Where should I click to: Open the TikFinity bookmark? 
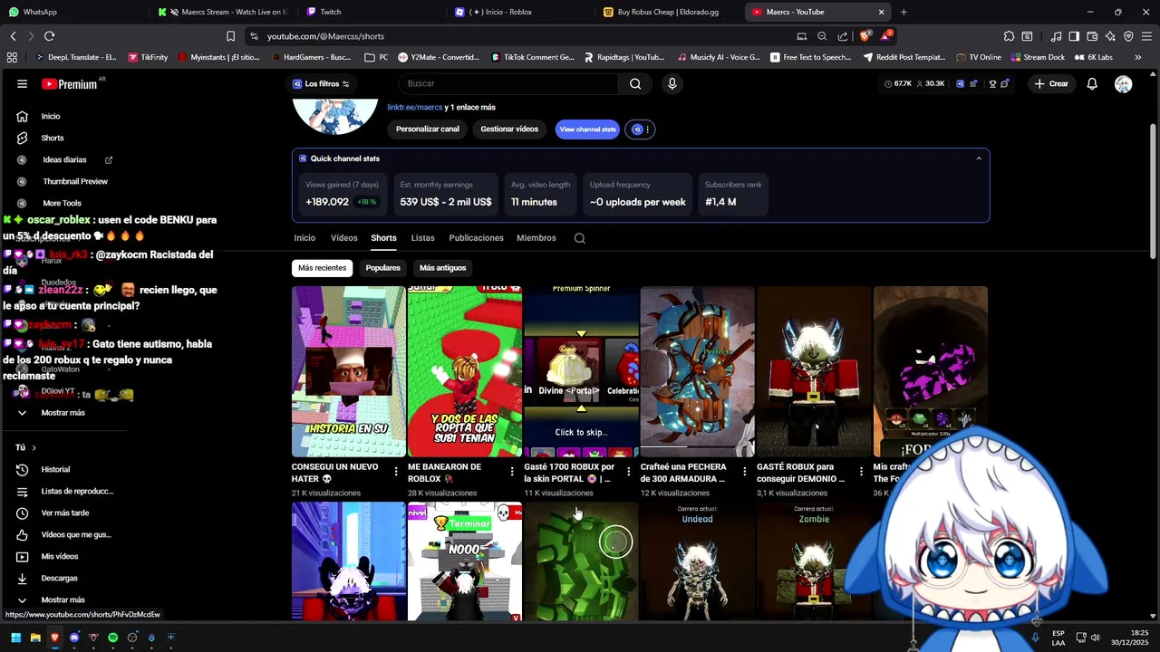click(x=148, y=57)
